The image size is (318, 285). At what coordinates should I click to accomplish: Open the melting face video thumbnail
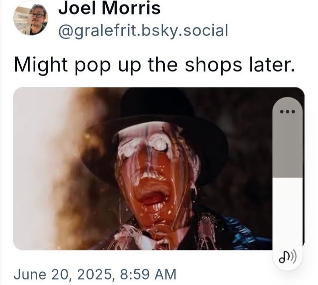(143, 169)
